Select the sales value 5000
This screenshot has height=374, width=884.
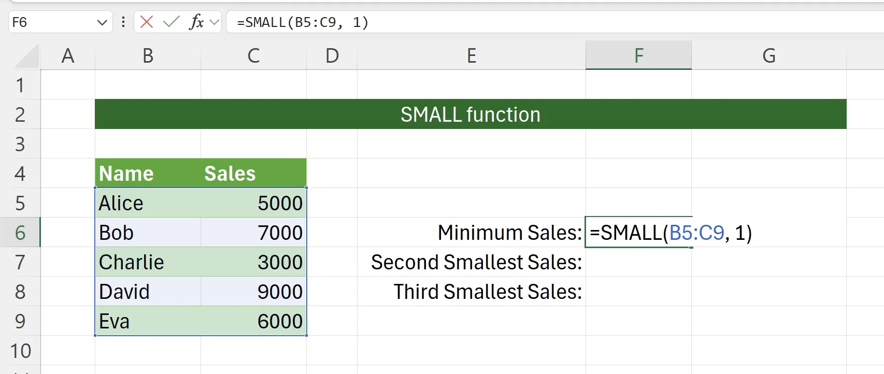click(253, 203)
